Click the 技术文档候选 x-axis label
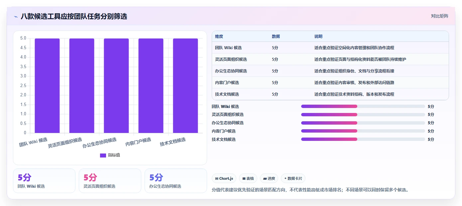 click(x=173, y=142)
